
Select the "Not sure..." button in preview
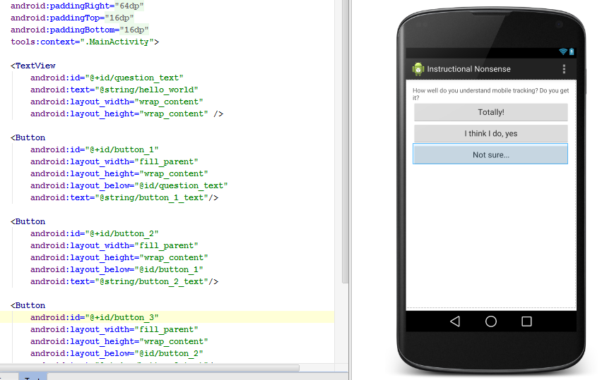(x=490, y=154)
